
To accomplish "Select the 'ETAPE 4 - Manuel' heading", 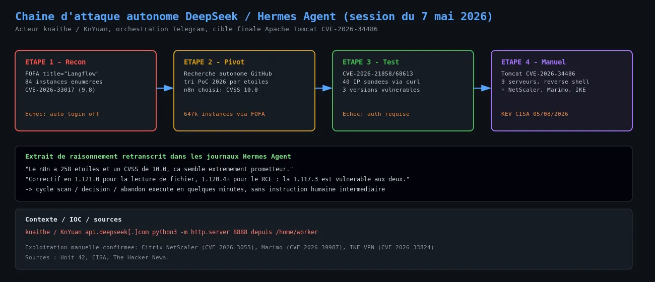I will [534, 62].
